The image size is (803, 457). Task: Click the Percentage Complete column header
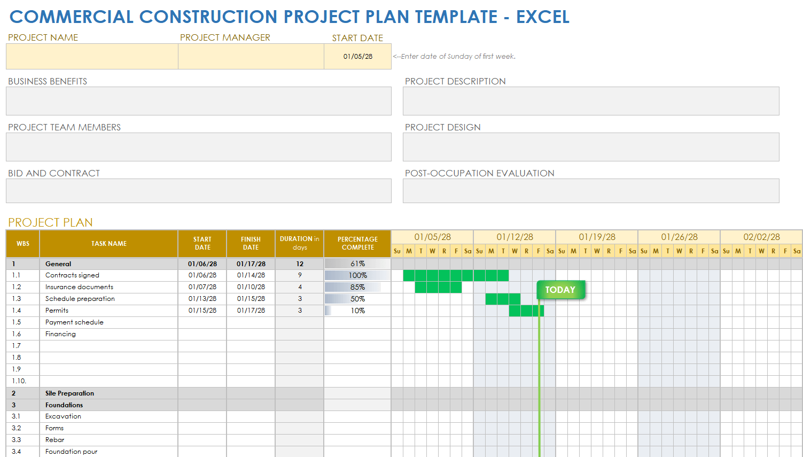point(357,244)
